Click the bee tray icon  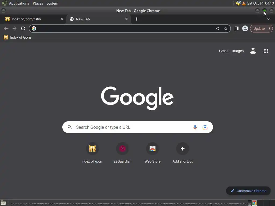coord(238,3)
